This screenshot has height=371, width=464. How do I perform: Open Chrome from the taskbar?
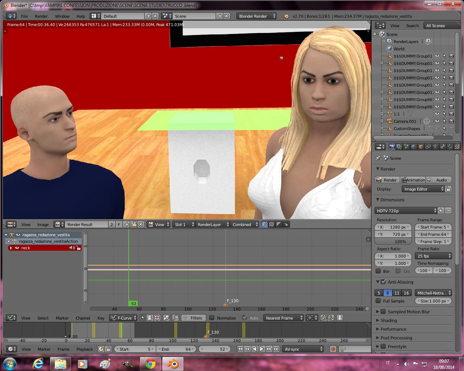[x=150, y=363]
